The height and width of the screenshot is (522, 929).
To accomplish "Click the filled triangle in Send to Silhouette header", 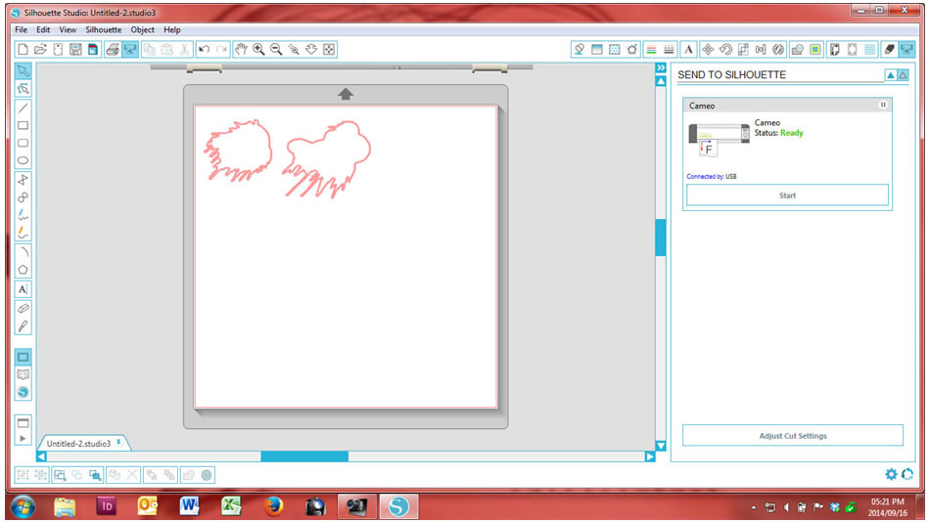I will tap(891, 74).
